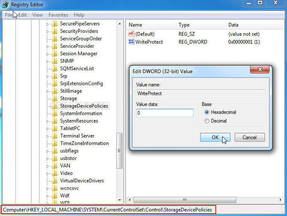Select the Decimal base option
The height and width of the screenshot is (216, 287).
coord(216,121)
